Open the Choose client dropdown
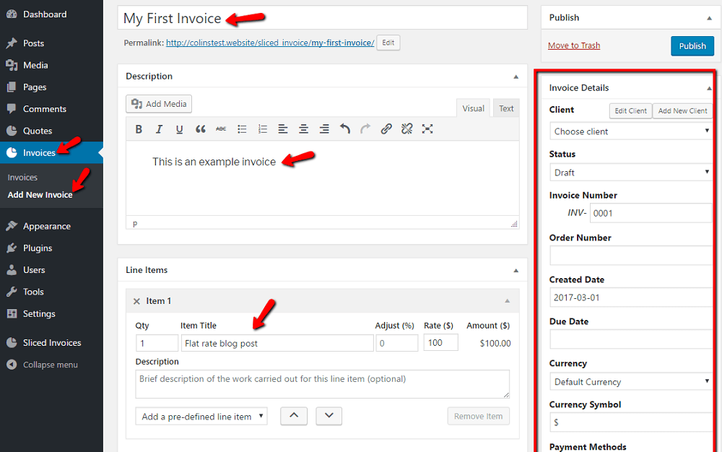 (x=630, y=131)
